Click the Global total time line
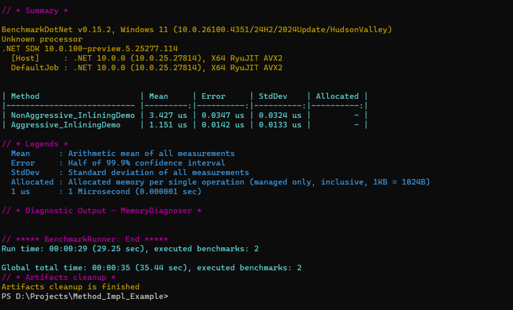The image size is (513, 310). pos(152,268)
